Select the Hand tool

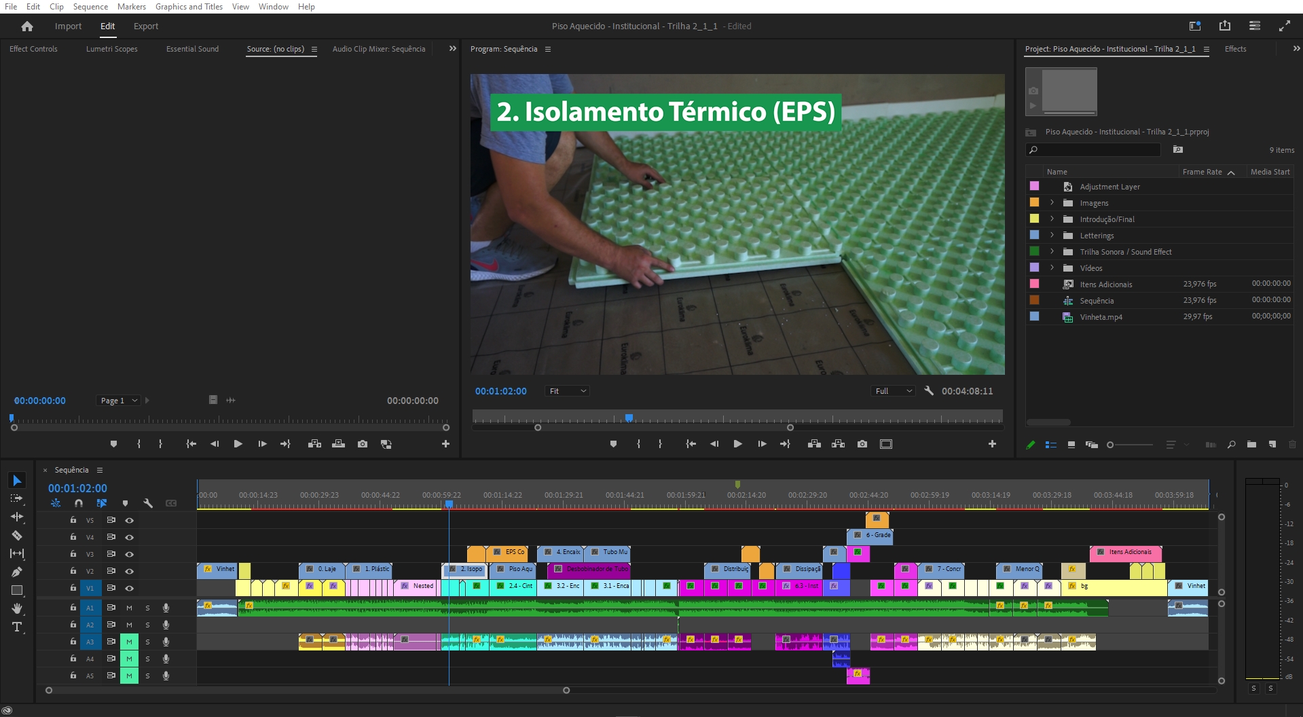[x=17, y=608]
